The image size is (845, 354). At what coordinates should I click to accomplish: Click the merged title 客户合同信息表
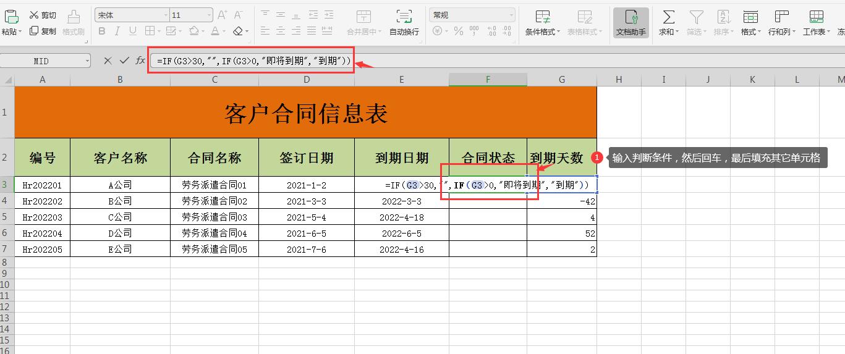point(305,112)
